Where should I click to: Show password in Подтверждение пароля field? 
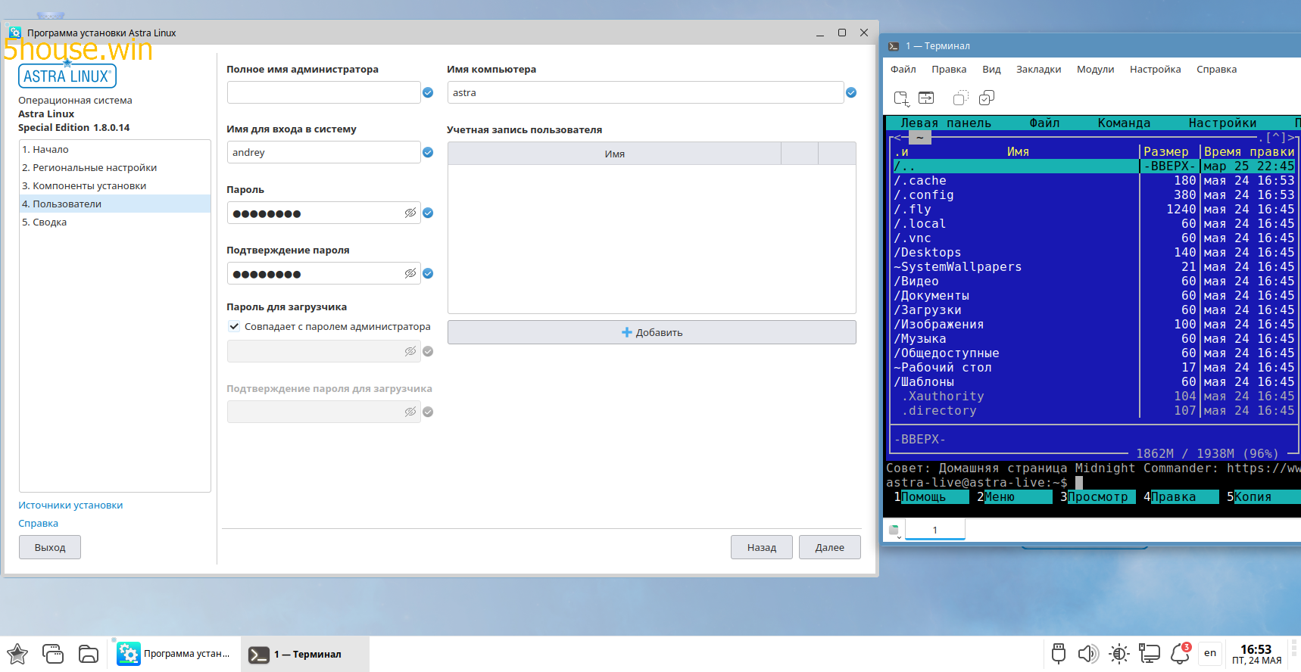(410, 273)
